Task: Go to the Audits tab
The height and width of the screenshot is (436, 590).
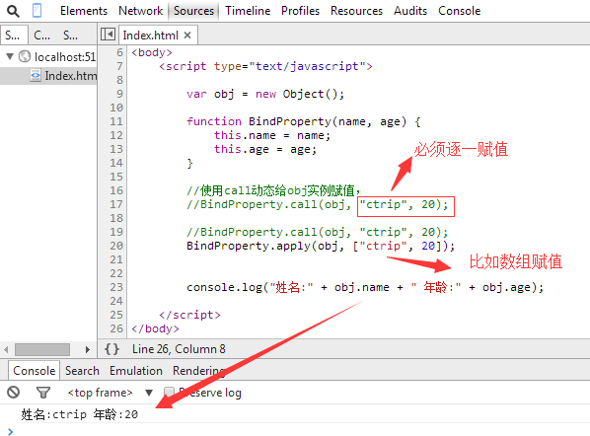Action: point(410,11)
